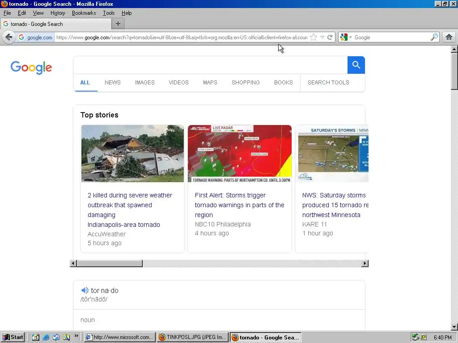Click the taskbar clock showing 6:40 PM

tap(442, 338)
